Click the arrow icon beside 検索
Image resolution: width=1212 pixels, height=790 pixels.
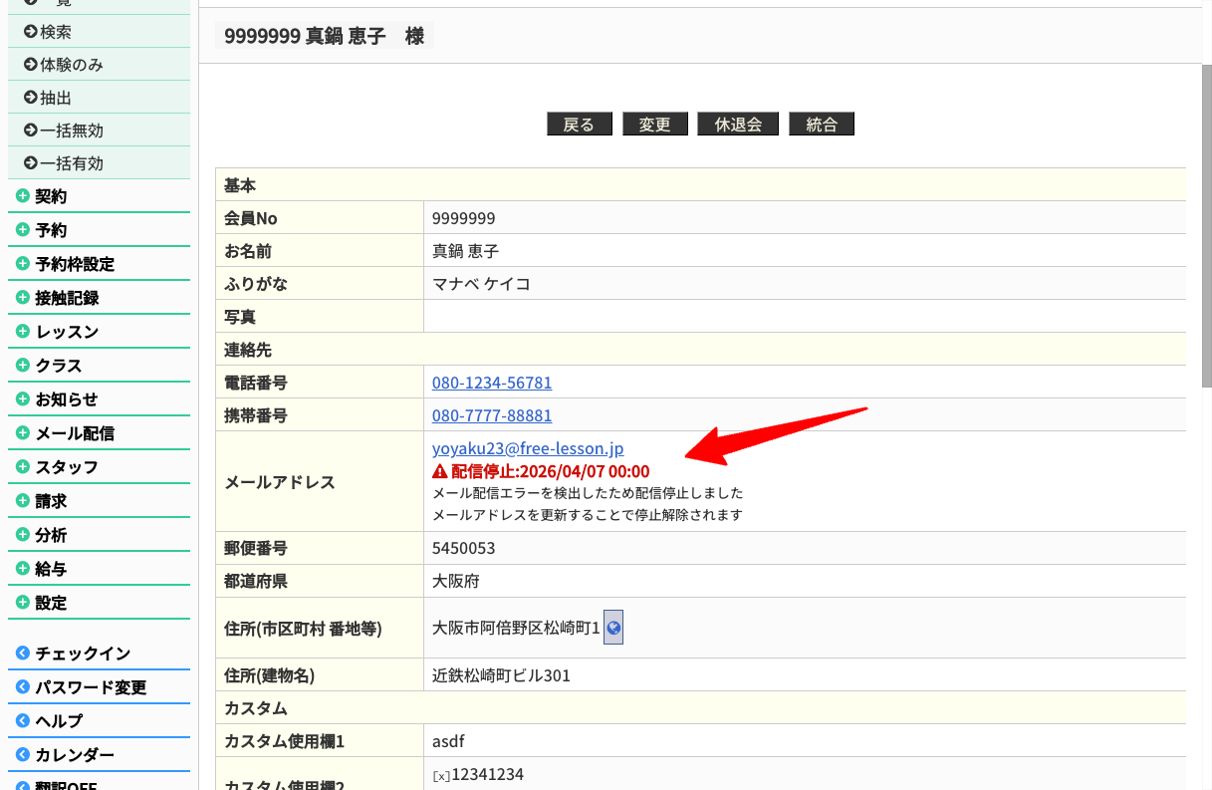(31, 32)
